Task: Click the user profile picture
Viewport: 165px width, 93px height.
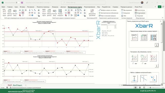Action: tap(142, 3)
